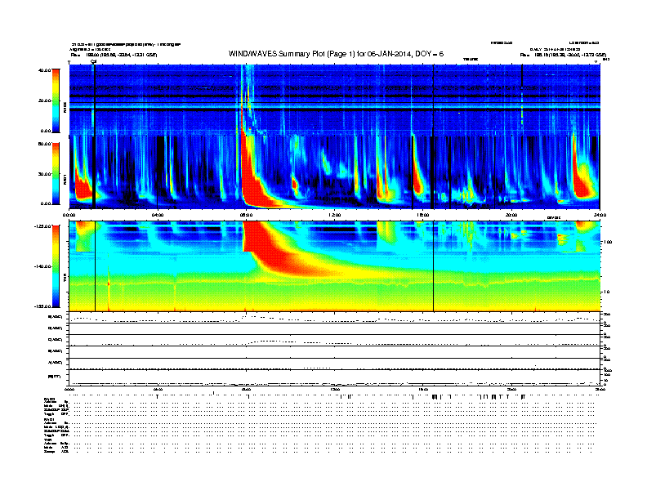Click the 100 label on TNR right axis
This screenshot has height=500, width=647.
(x=607, y=242)
